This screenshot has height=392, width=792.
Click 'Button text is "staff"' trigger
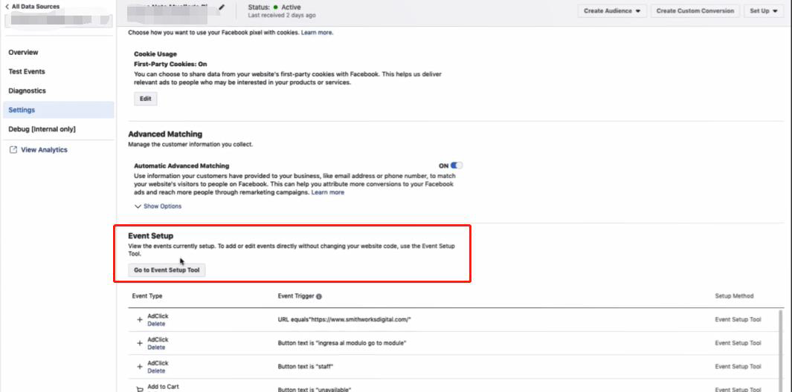pos(306,367)
